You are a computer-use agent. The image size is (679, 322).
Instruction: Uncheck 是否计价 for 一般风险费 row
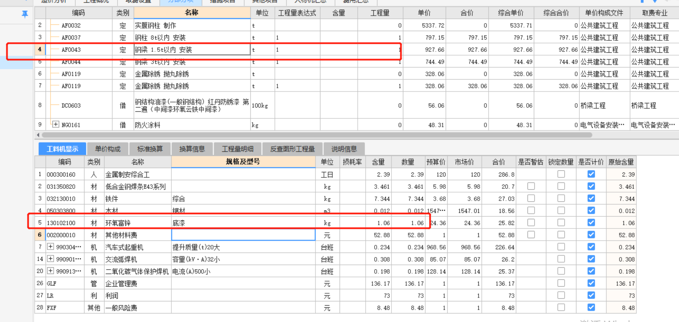click(591, 308)
